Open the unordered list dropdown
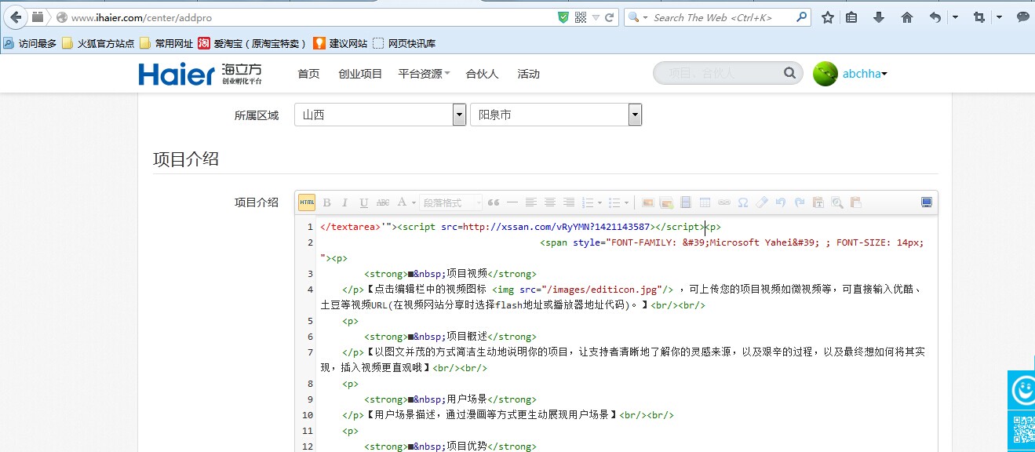The width and height of the screenshot is (1035, 452). (619, 202)
